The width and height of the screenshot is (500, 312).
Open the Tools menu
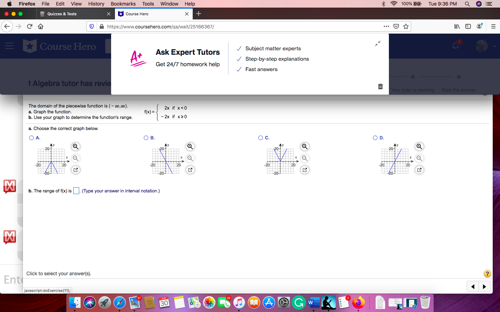(x=148, y=4)
